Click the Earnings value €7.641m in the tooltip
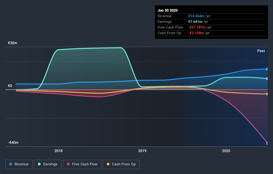This screenshot has width=273, height=174. coord(195,22)
